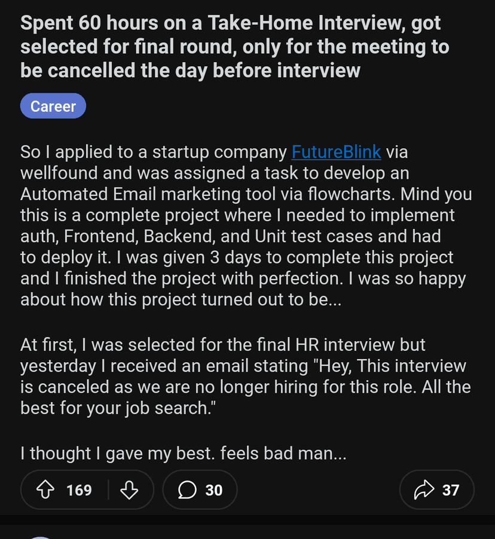Image resolution: width=495 pixels, height=539 pixels.
Task: Click the share count number 37
Action: click(x=451, y=490)
